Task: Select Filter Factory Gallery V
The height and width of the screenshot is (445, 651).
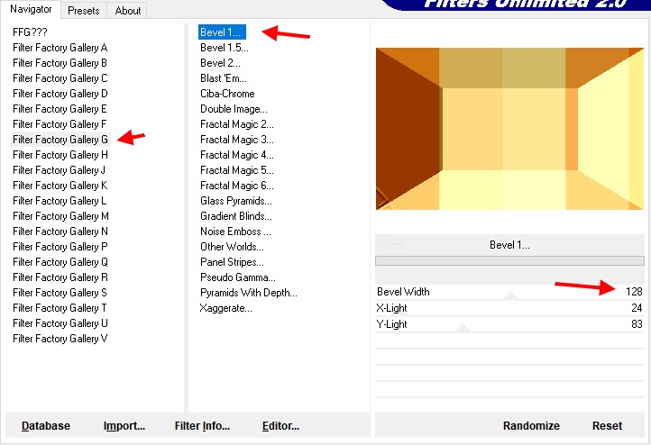Action: coord(60,339)
